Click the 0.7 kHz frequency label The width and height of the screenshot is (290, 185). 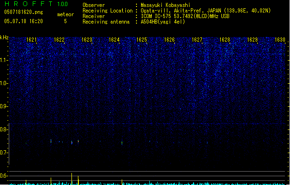[4, 153]
